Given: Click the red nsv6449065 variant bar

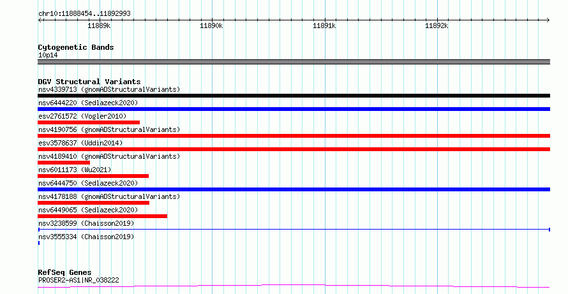Looking at the screenshot, I should (103, 216).
